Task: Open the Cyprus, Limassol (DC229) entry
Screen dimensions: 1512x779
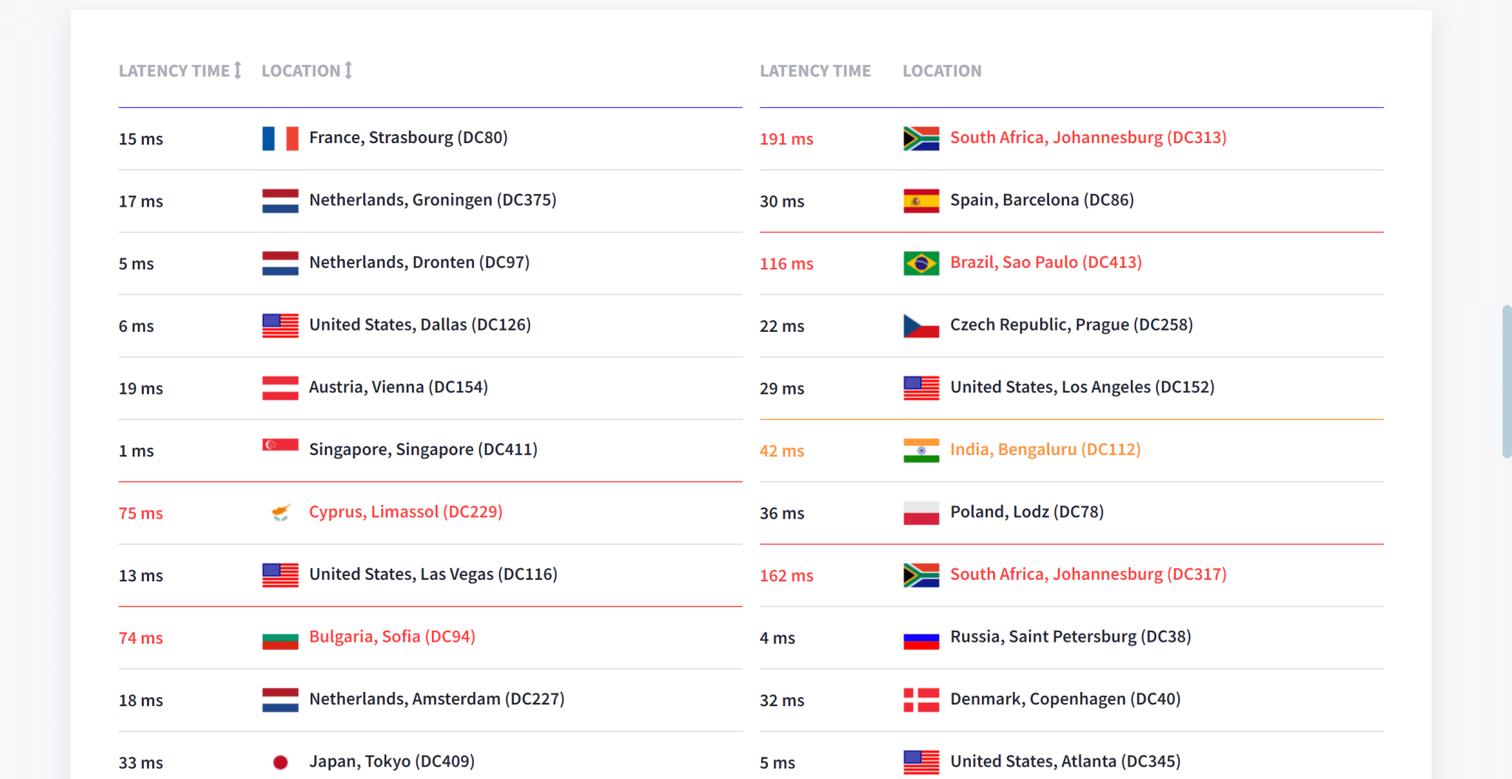Action: 405,511
